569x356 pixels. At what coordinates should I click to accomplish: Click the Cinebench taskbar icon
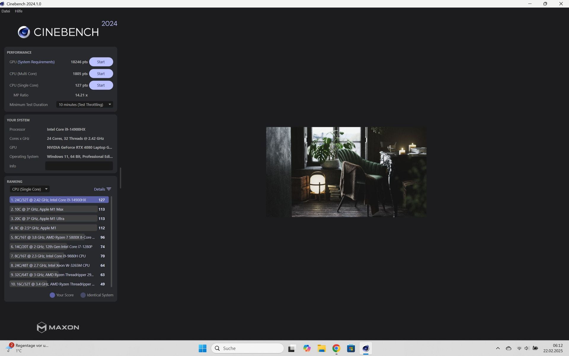tap(366, 348)
